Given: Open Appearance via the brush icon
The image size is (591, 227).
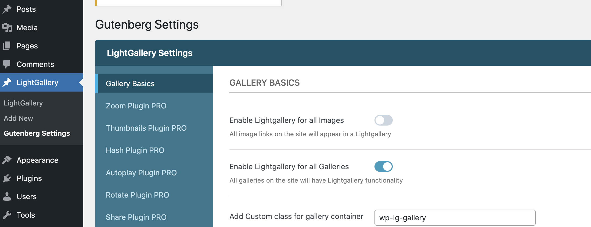Looking at the screenshot, I should pyautogui.click(x=7, y=160).
